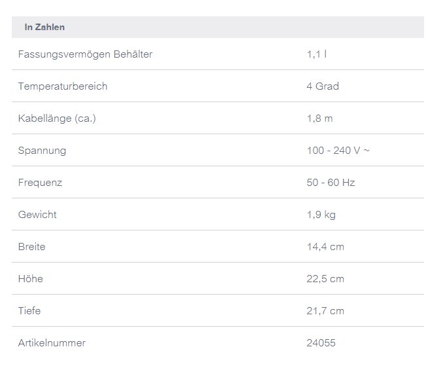Screen dimensions: 428x366
Task: Select the 'Kabellänge (ca.)' label
Action: pyautogui.click(x=57, y=119)
